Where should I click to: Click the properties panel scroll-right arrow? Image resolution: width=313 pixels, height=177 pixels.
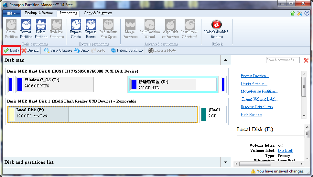point(302,164)
